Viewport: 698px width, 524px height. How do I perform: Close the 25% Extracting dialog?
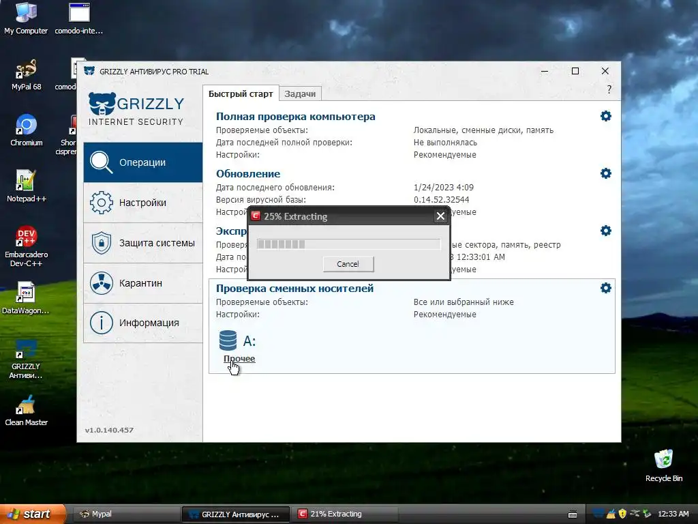[440, 216]
